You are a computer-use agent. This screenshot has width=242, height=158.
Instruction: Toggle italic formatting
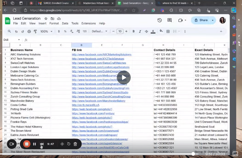click(x=140, y=31)
